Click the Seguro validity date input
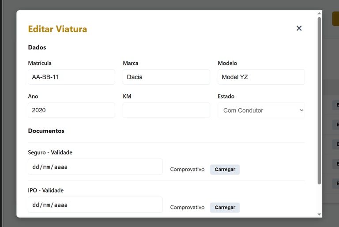 pyautogui.click(x=95, y=167)
